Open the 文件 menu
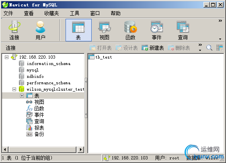226x163 pixels. pos(8,13)
